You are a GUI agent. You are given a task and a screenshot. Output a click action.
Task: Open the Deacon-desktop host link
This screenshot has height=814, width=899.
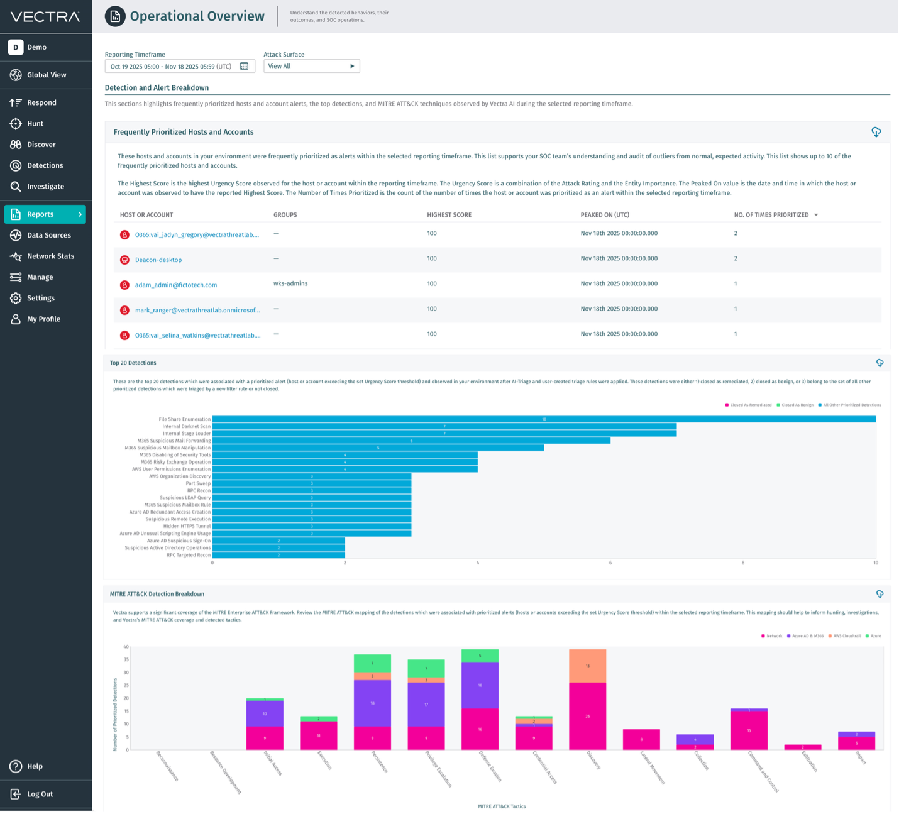tap(158, 260)
